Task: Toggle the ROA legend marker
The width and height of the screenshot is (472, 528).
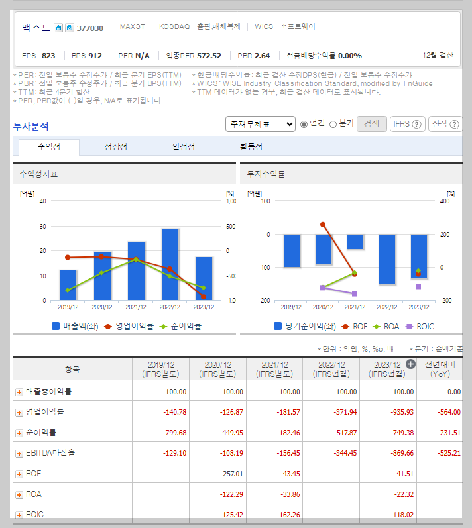Action: (x=377, y=327)
